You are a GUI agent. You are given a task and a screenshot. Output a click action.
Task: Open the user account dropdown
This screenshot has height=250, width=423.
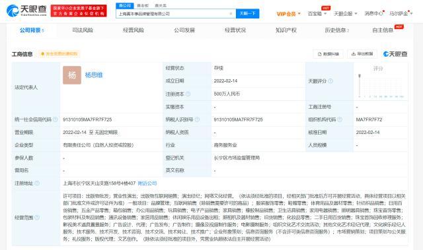pos(401,13)
